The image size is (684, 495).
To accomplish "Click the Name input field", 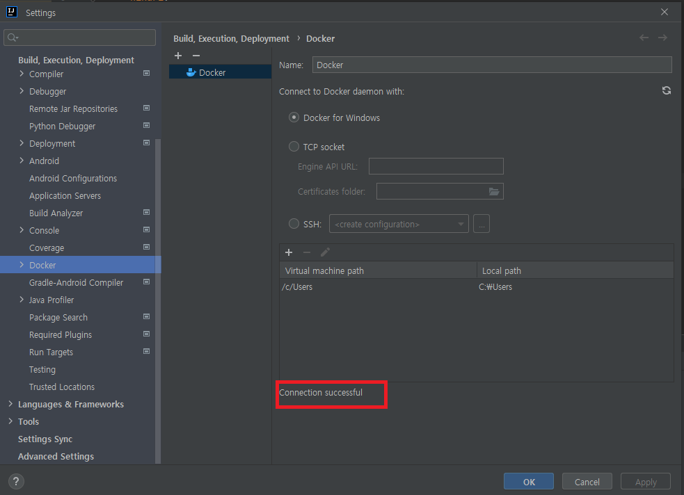I will [492, 65].
